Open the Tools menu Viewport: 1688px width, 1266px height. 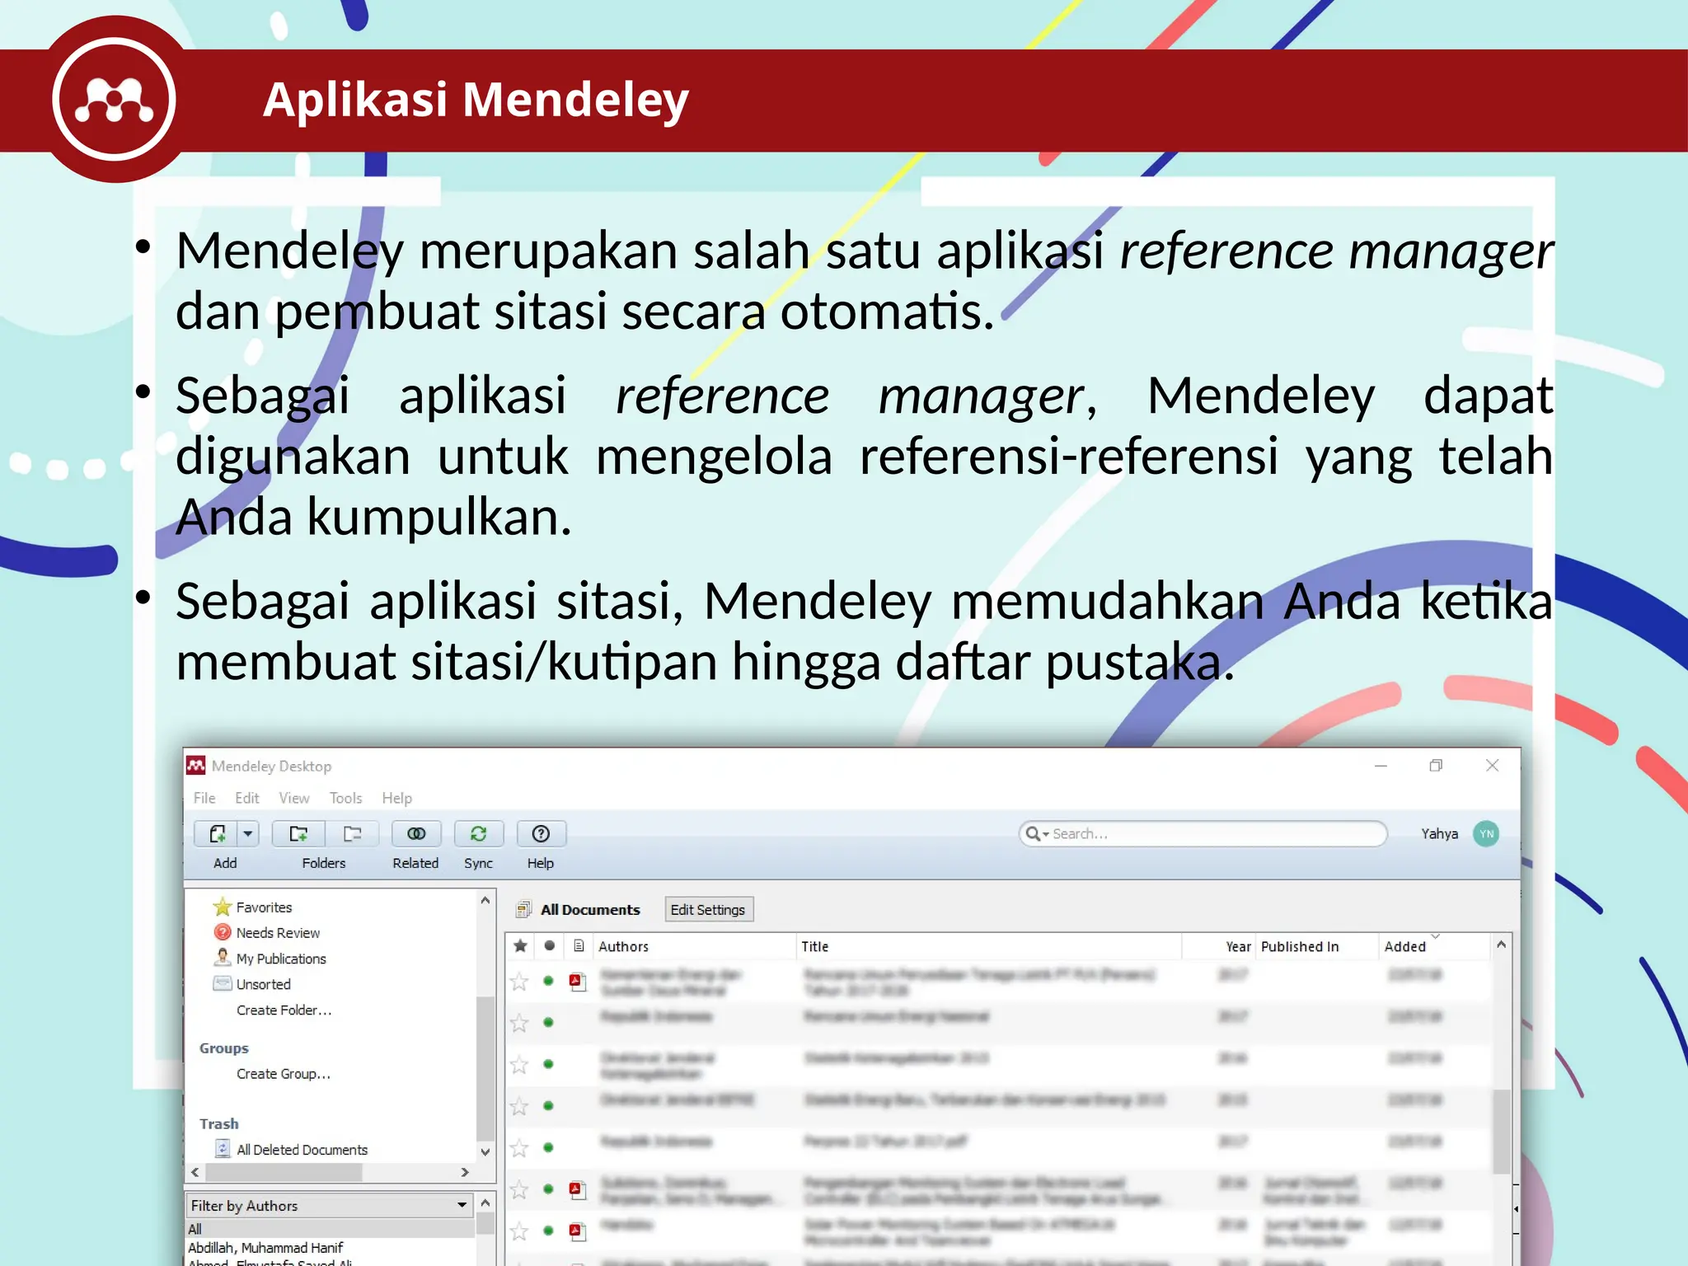pos(345,798)
